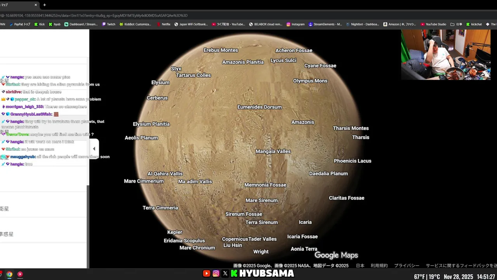Click the Styx label on the map
The width and height of the screenshot is (497, 280).
[x=176, y=69]
